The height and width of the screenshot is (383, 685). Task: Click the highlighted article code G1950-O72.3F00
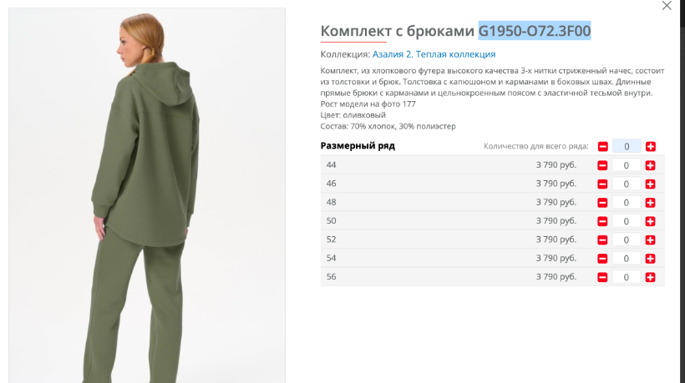pyautogui.click(x=535, y=31)
